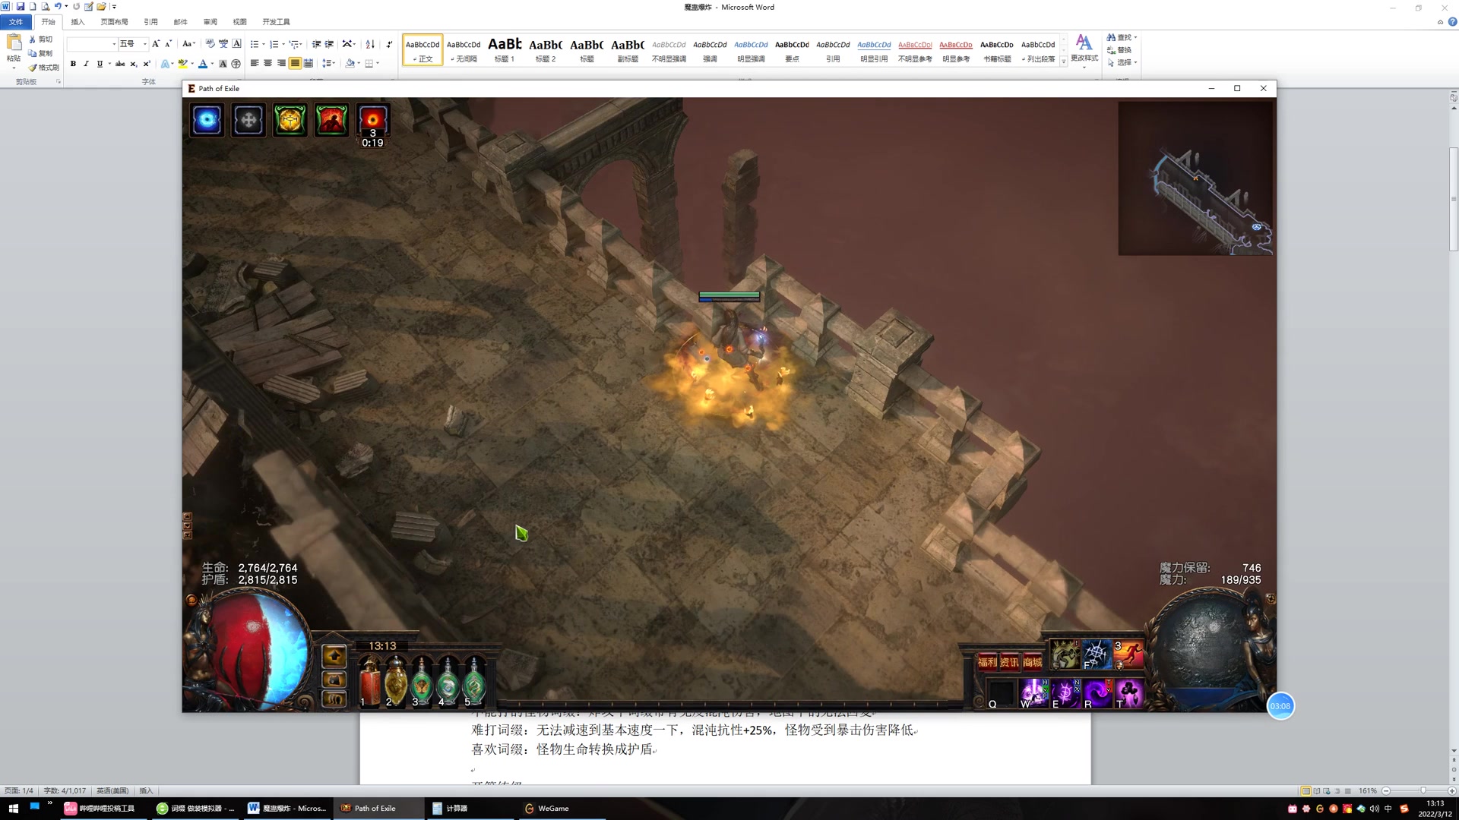Toggle Align Right paragraph alignment
1459x820 pixels.
(282, 64)
